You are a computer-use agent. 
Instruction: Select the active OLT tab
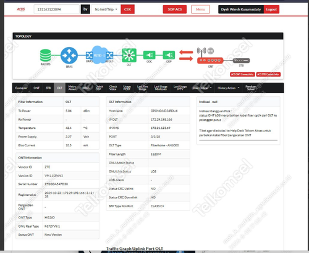click(x=59, y=88)
